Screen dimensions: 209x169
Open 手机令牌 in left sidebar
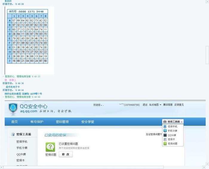[x=22, y=148]
